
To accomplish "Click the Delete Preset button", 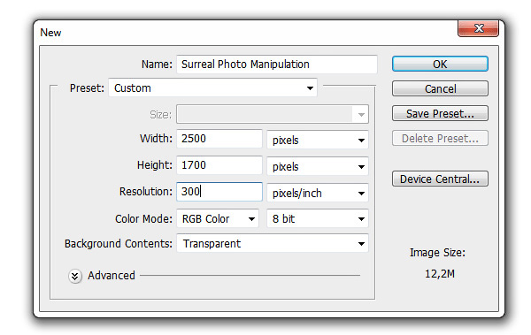I will (440, 138).
